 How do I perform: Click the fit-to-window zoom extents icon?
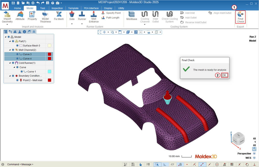[99, 32]
